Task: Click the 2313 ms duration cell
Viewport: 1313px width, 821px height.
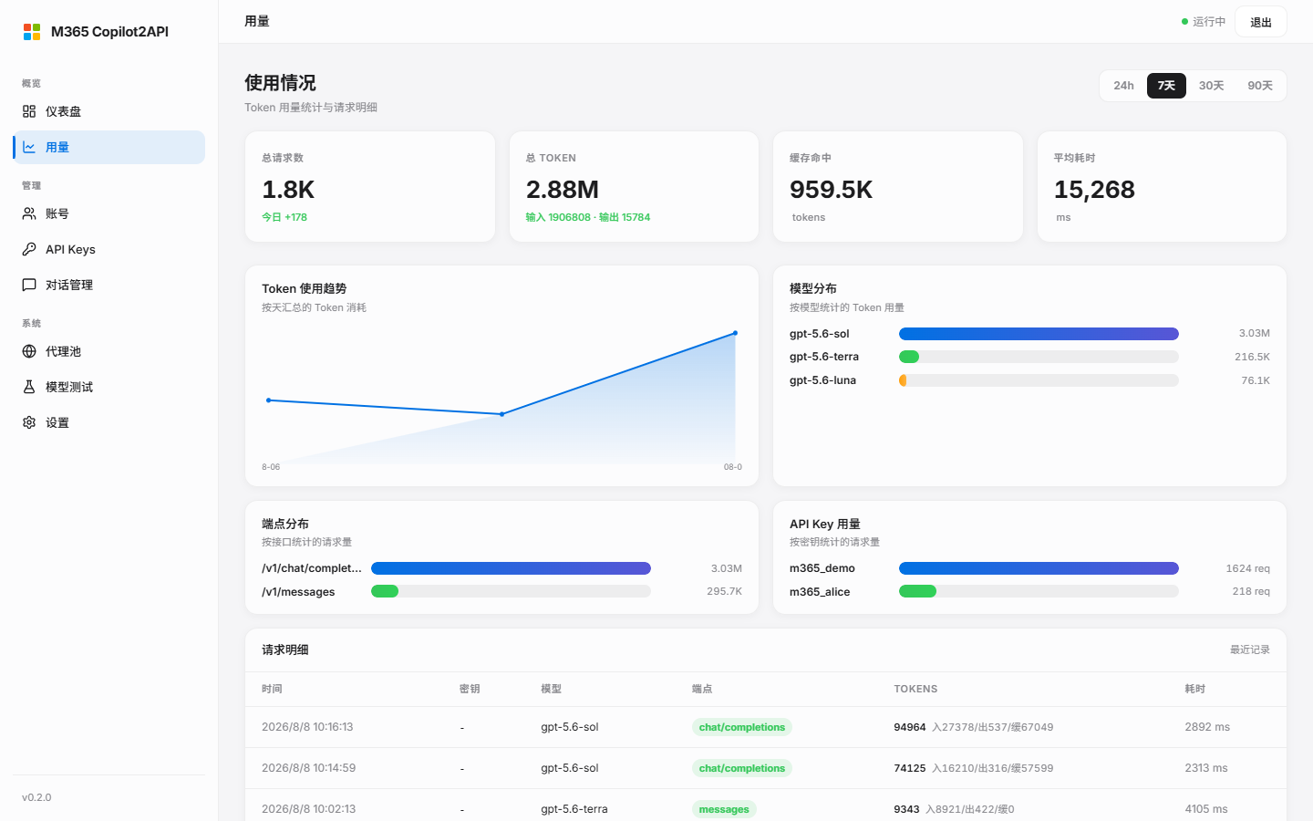Action: tap(1206, 768)
